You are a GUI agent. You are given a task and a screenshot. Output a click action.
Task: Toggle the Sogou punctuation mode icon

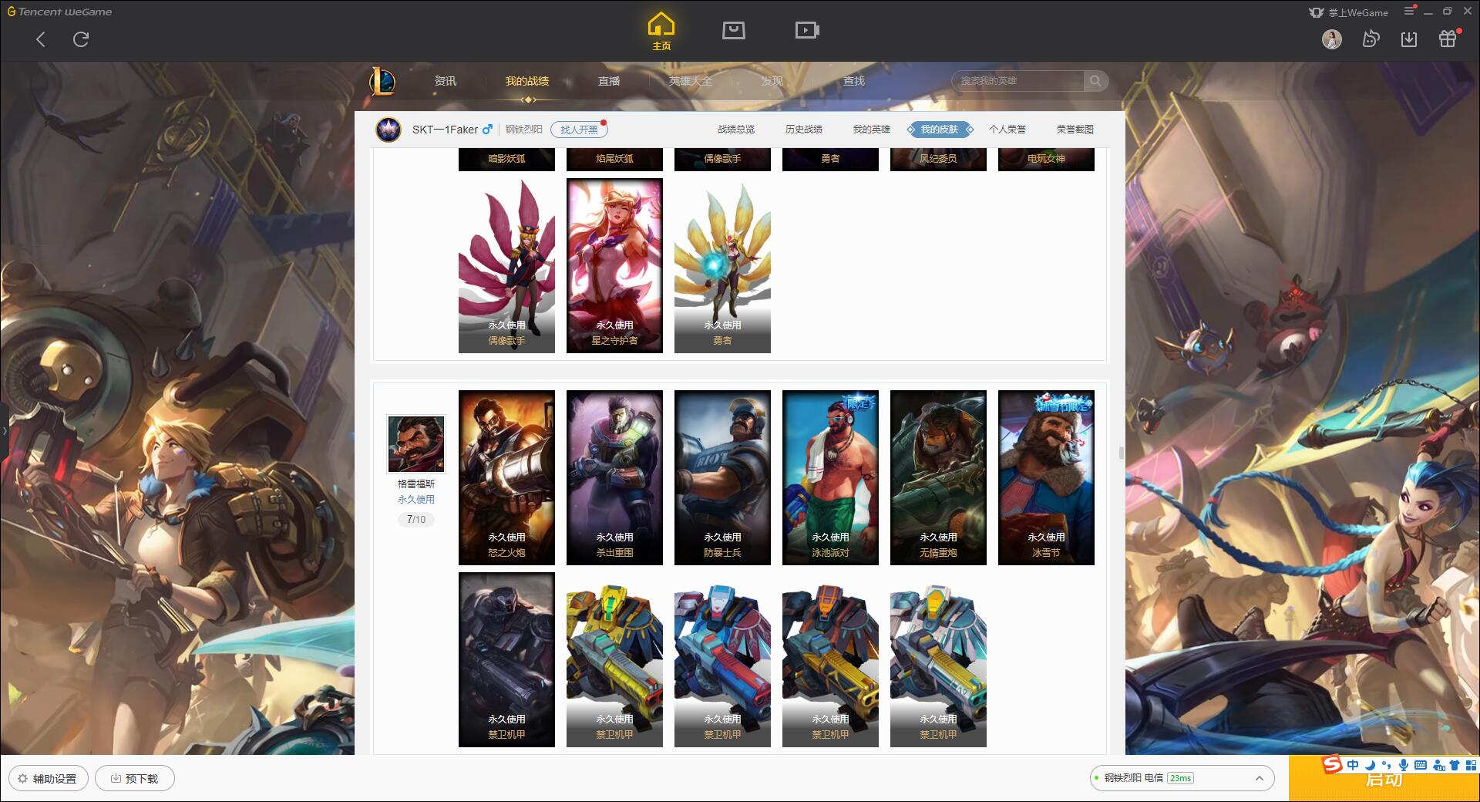click(x=1387, y=765)
